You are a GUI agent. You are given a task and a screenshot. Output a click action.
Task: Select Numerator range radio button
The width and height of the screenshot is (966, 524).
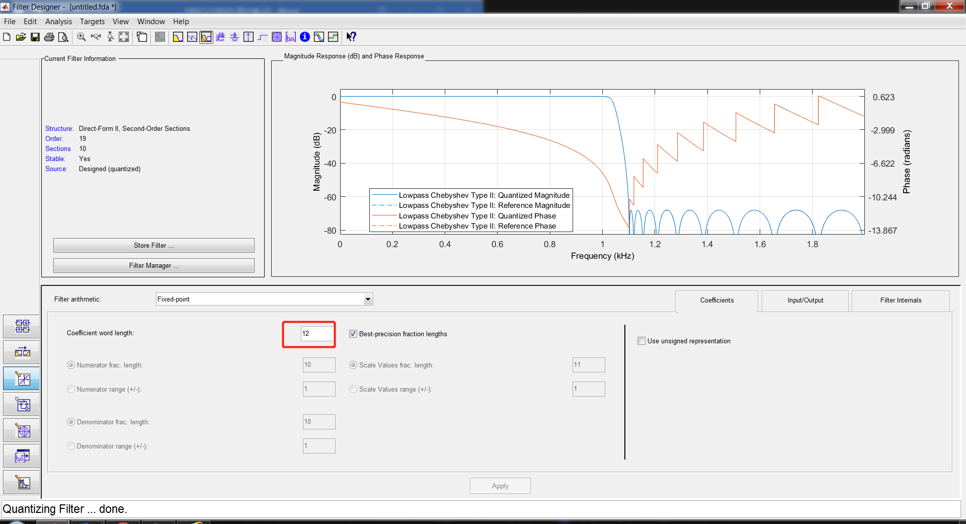tap(71, 389)
